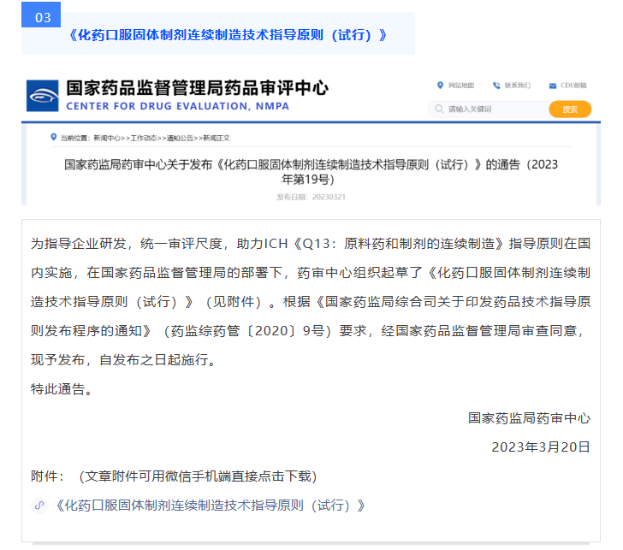Open the 网站地图 site map link
Viewport: 623px width, 550px height.
click(x=460, y=86)
